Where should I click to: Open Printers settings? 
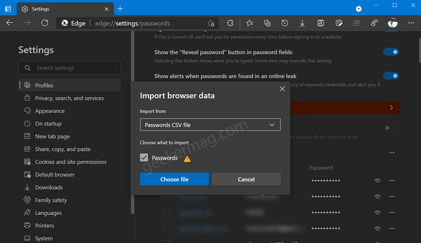point(70,226)
